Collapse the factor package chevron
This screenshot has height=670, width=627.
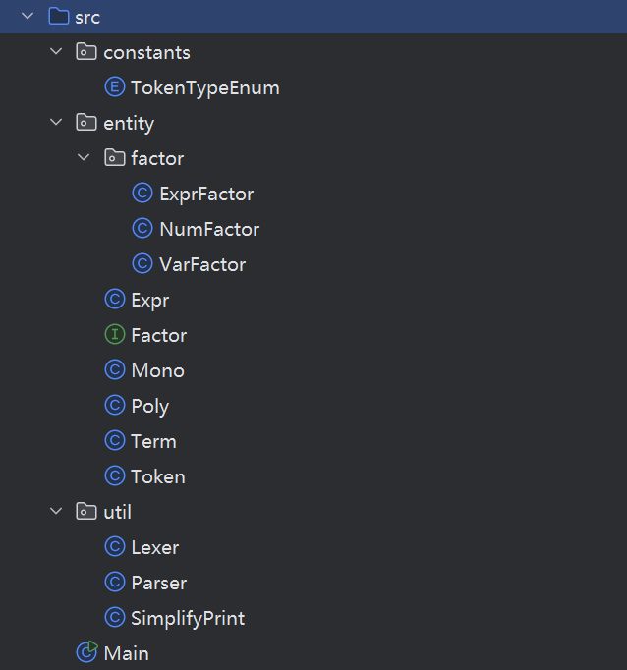(x=84, y=159)
